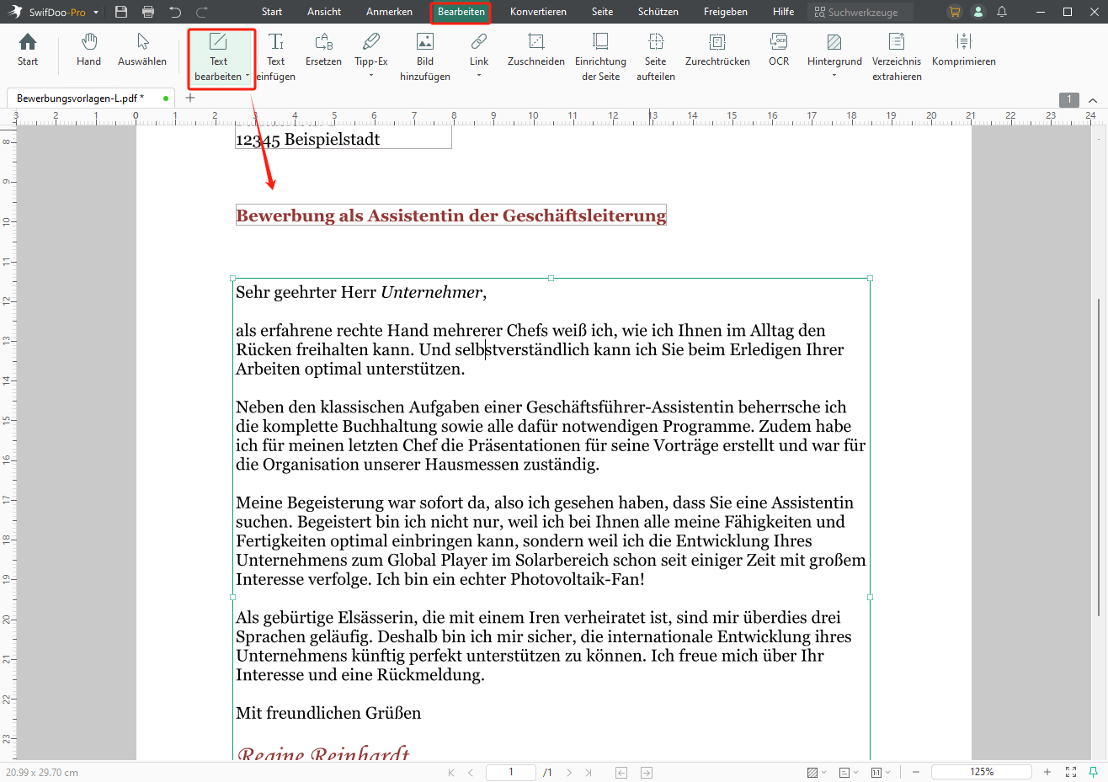The width and height of the screenshot is (1108, 782).
Task: Open the Schützen tab
Action: [x=658, y=12]
